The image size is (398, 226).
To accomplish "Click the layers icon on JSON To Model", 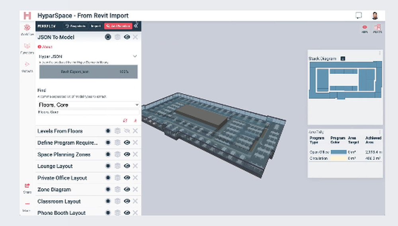I will [x=117, y=37].
